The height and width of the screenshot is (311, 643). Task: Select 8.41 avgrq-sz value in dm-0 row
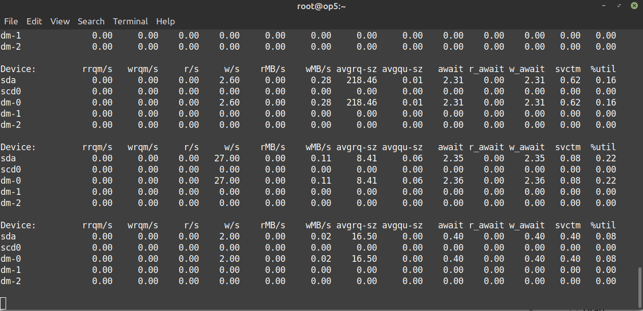[x=367, y=181]
